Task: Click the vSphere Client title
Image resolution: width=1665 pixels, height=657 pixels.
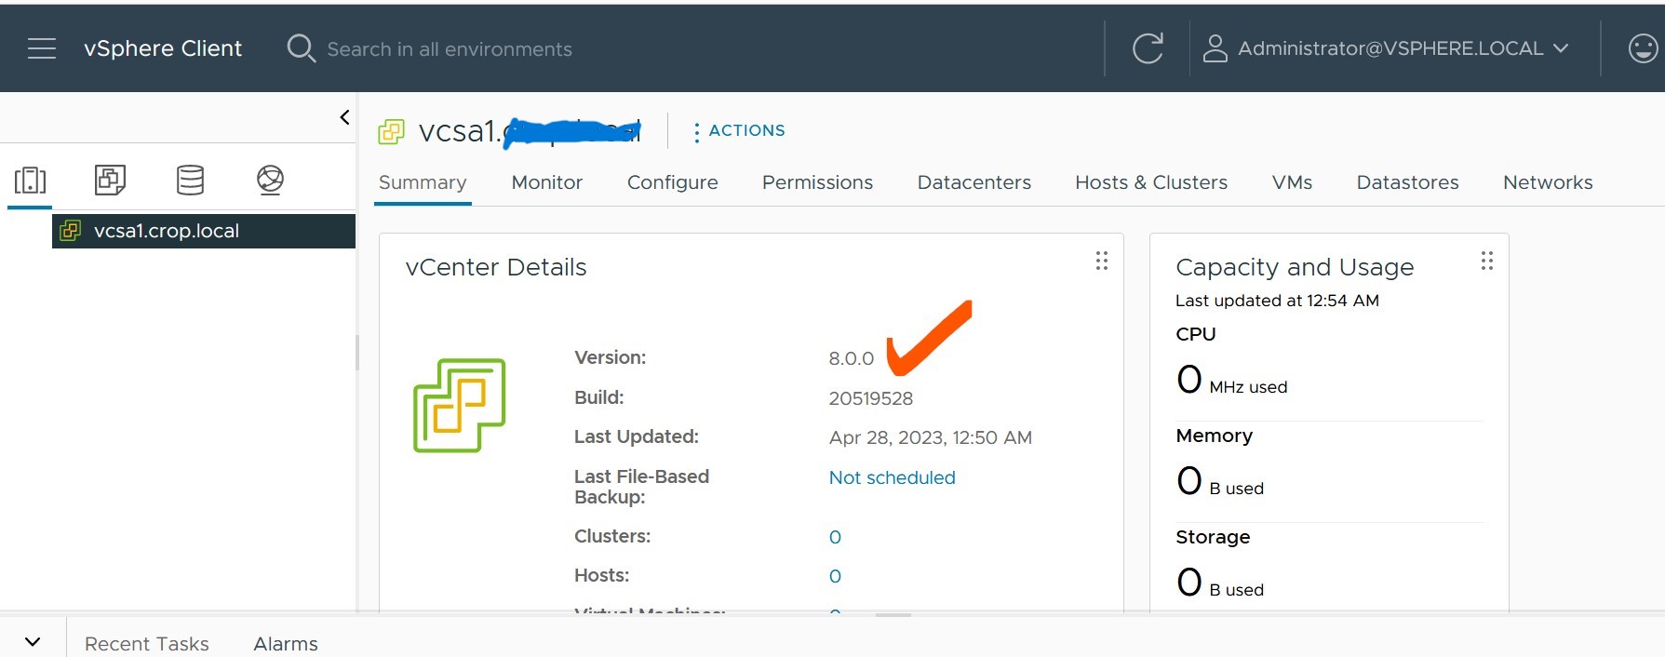Action: pos(163,48)
